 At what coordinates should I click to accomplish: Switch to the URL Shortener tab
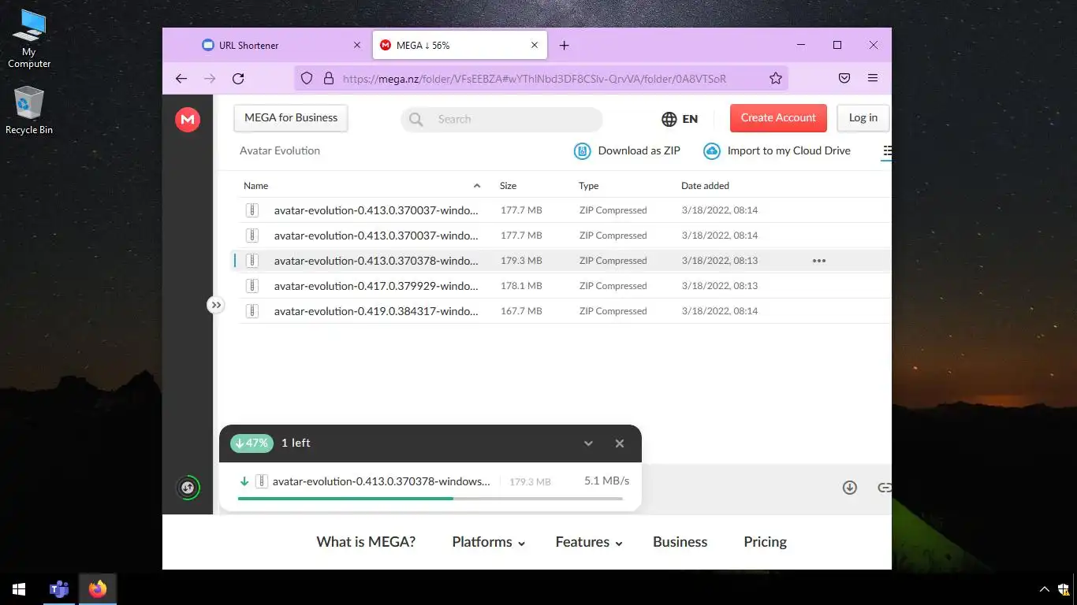[x=278, y=46]
